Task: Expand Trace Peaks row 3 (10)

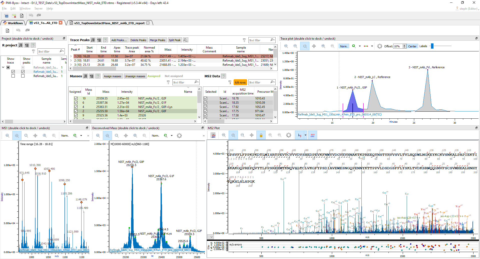Action: coord(71,65)
